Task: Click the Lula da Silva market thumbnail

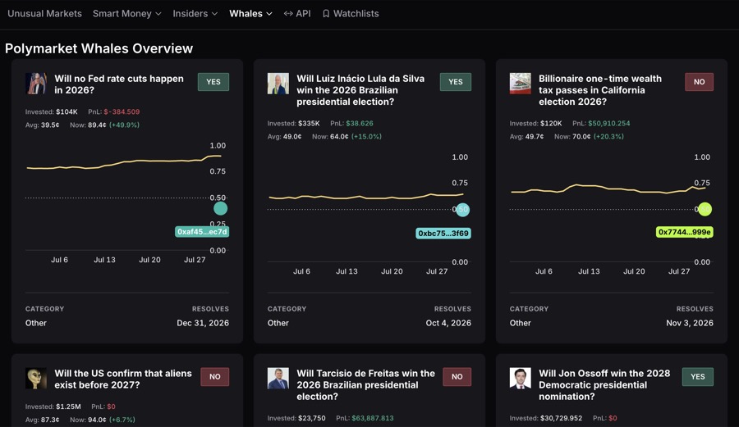Action: (x=278, y=84)
